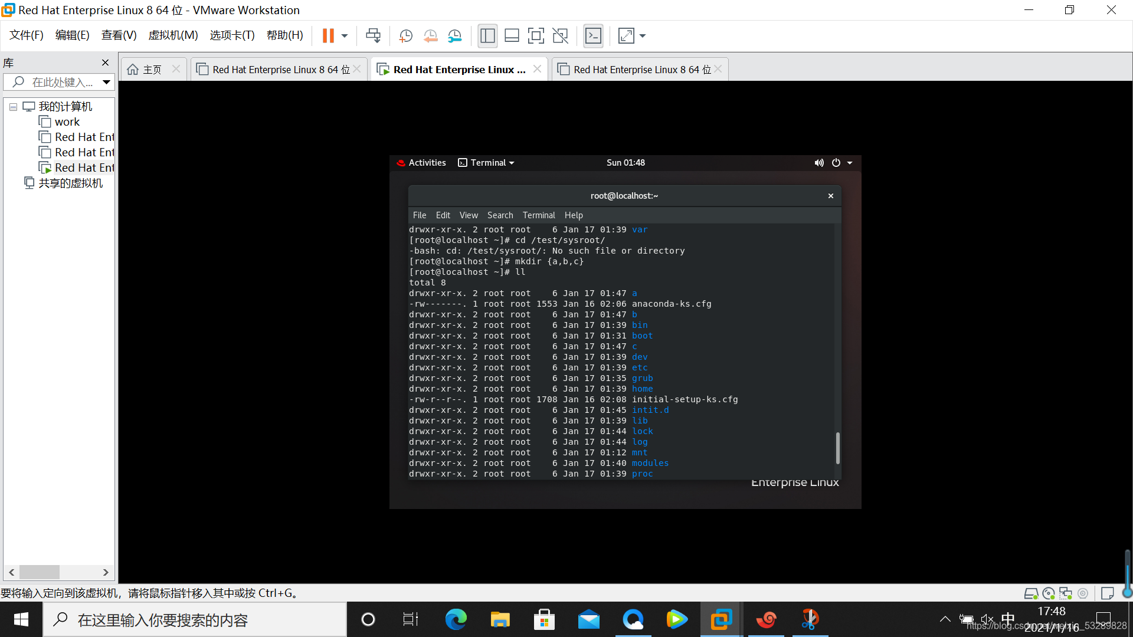Click the message log note icon

point(1108,593)
